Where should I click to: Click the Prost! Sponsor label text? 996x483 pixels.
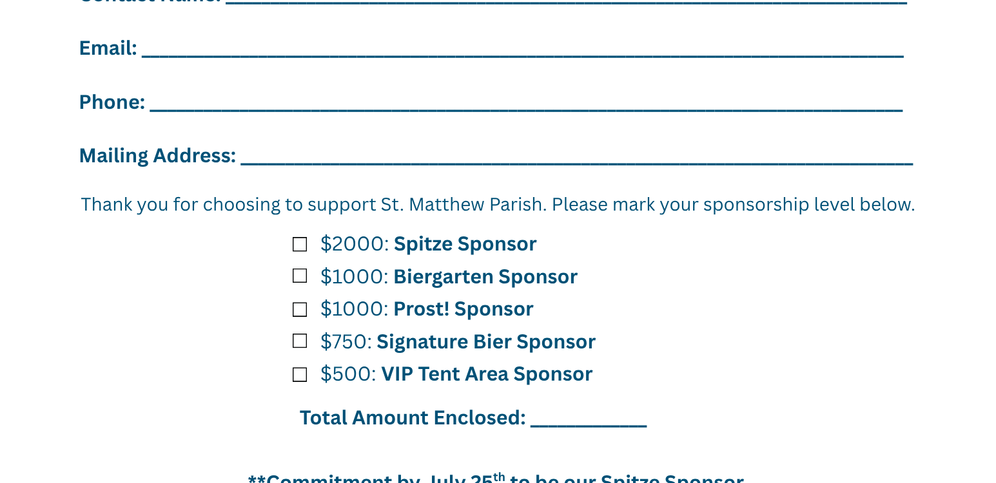point(464,309)
